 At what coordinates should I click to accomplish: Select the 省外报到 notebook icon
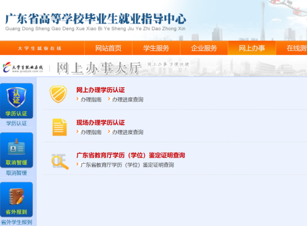click(x=16, y=199)
